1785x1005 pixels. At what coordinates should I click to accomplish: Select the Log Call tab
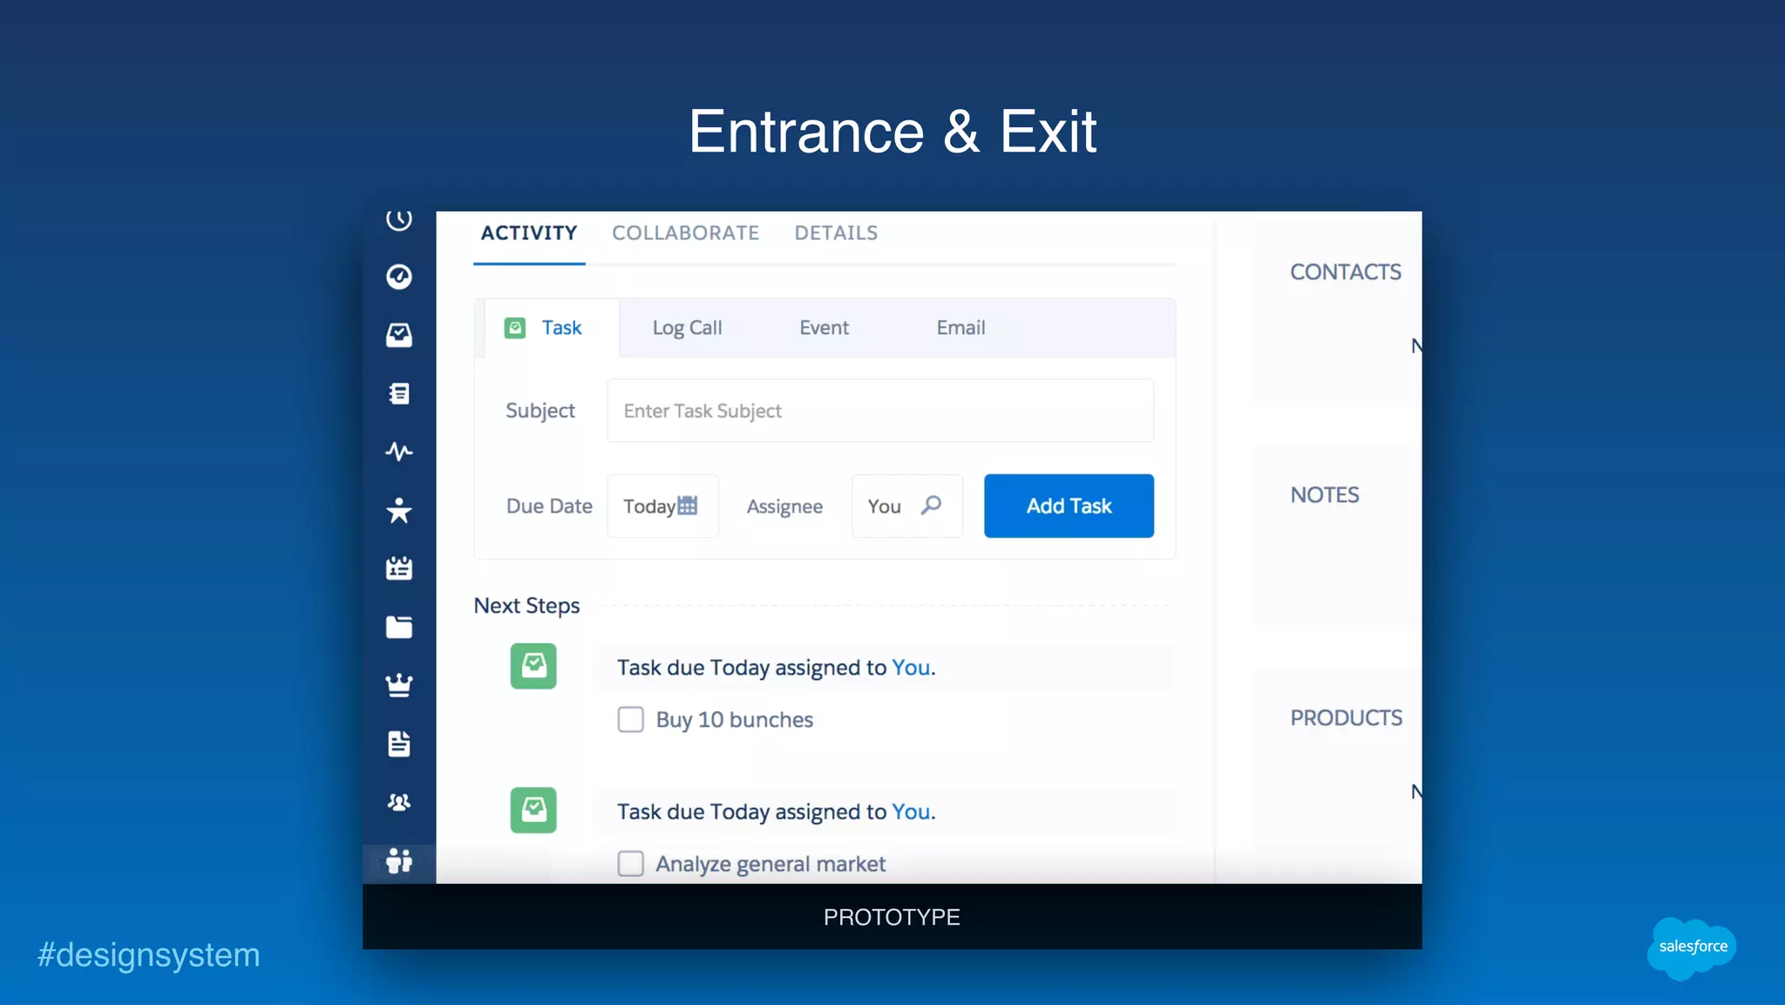(x=687, y=328)
